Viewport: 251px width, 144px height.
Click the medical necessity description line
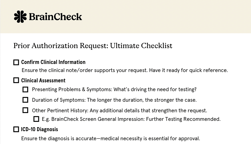click(x=110, y=138)
